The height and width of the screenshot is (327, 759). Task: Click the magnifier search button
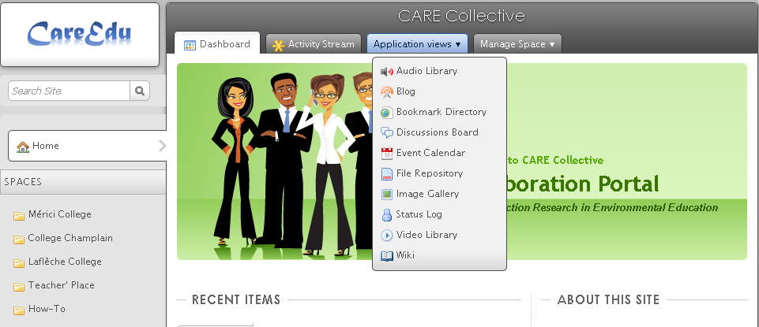140,91
